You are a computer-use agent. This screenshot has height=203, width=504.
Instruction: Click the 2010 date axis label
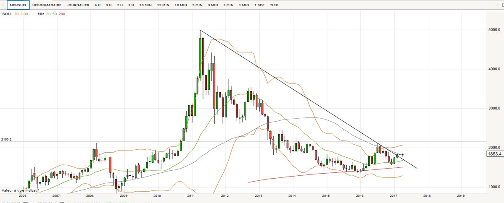pyautogui.click(x=157, y=195)
